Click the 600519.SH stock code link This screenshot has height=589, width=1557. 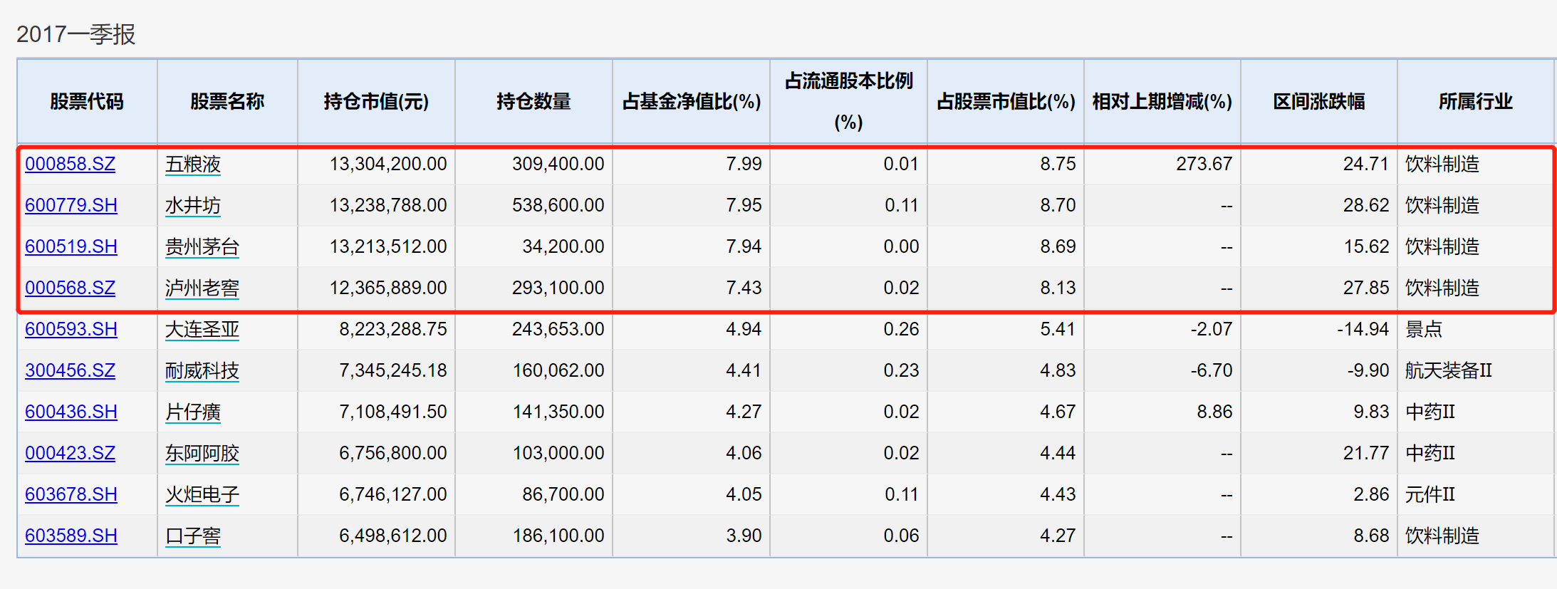[x=71, y=246]
